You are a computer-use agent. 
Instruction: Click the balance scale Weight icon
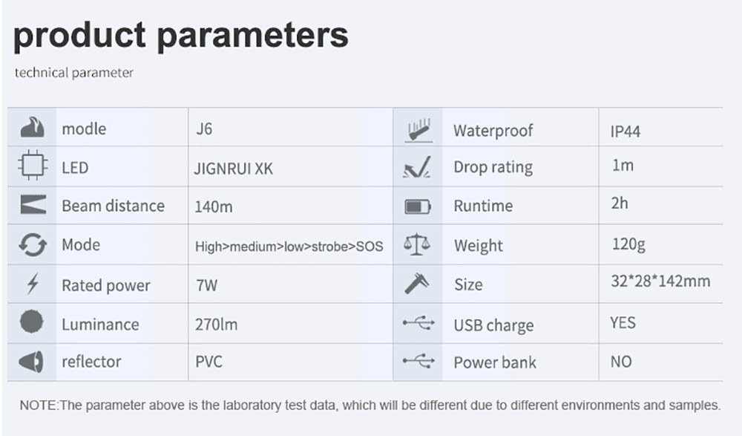click(417, 244)
